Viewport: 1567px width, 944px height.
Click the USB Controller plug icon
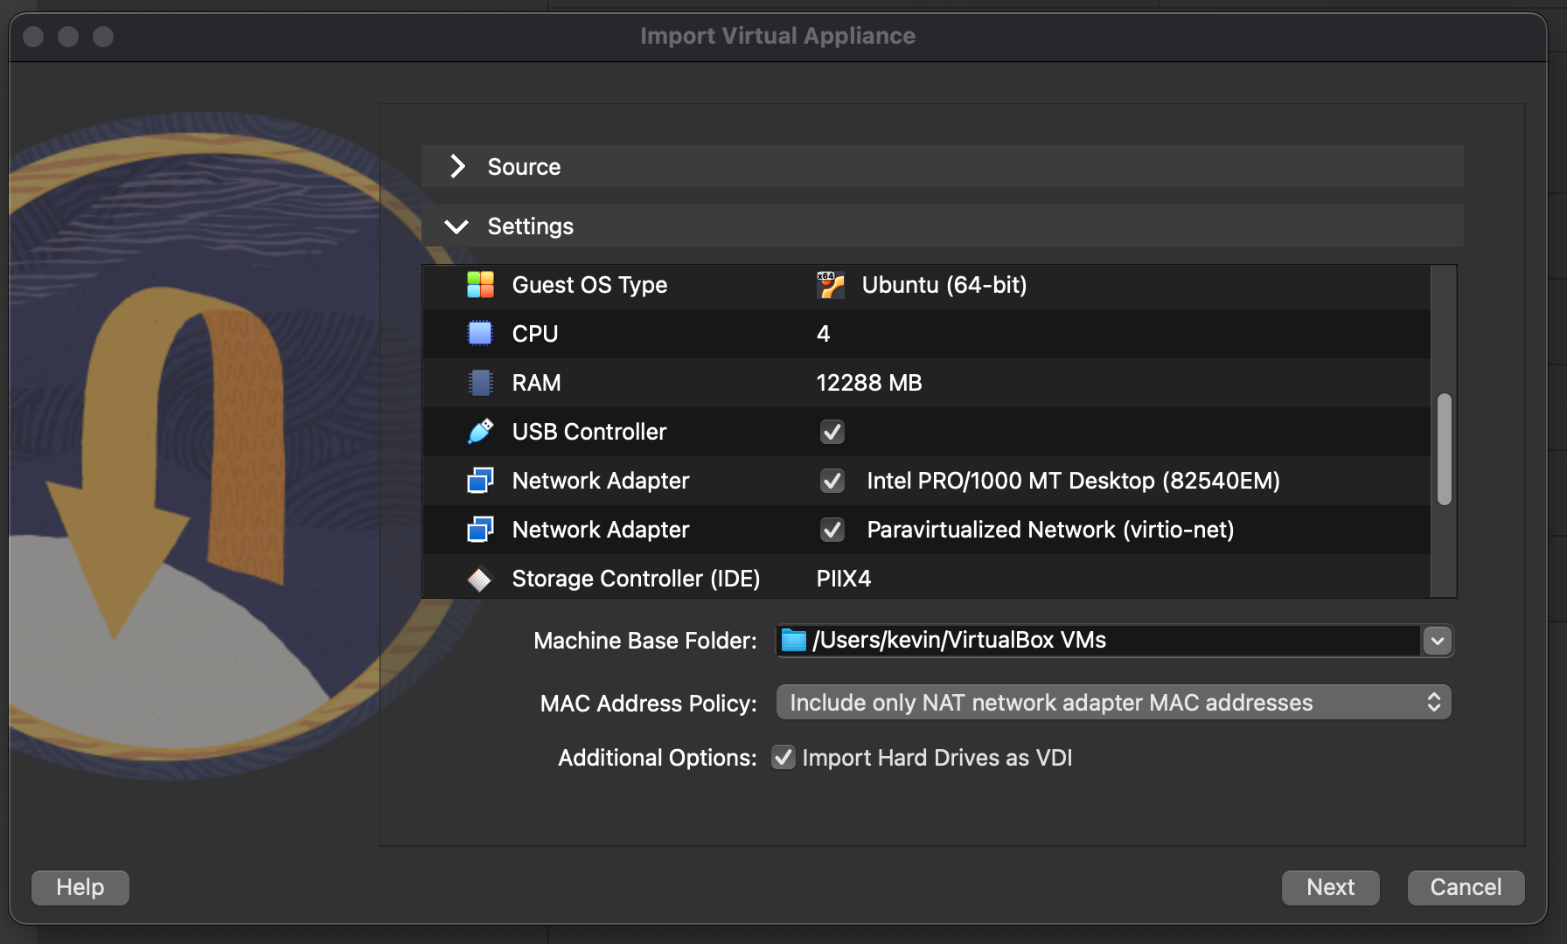pos(480,432)
